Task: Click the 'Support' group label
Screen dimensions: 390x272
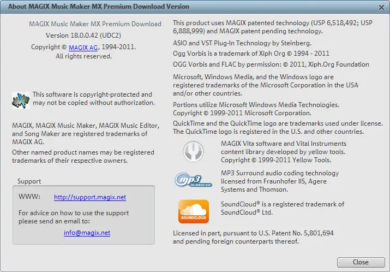Action: coord(29,181)
